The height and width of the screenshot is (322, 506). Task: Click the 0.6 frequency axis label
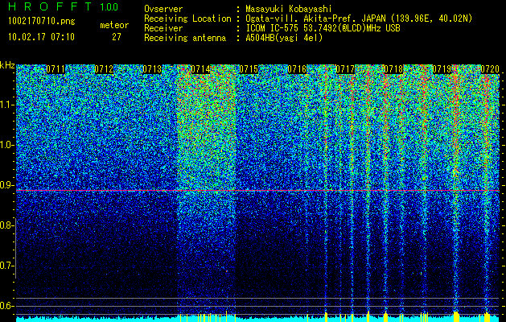[7, 306]
